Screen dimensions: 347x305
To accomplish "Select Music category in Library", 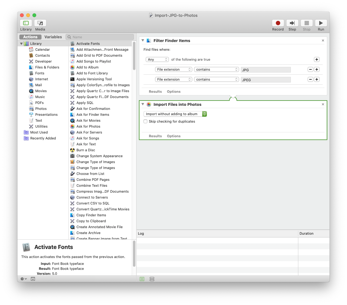I will 40,97.
